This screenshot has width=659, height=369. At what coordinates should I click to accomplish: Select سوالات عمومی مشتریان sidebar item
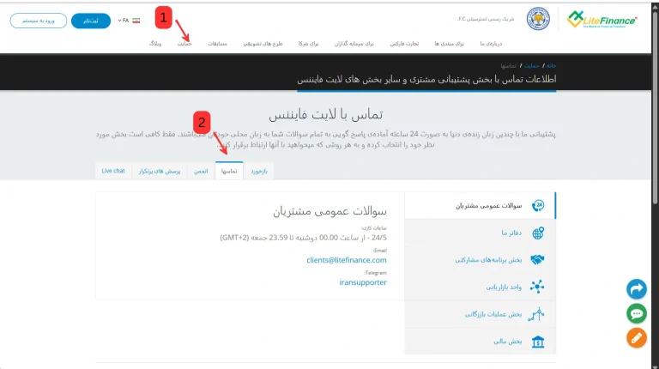pyautogui.click(x=480, y=205)
